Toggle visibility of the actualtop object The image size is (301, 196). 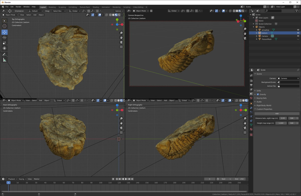[298, 30]
